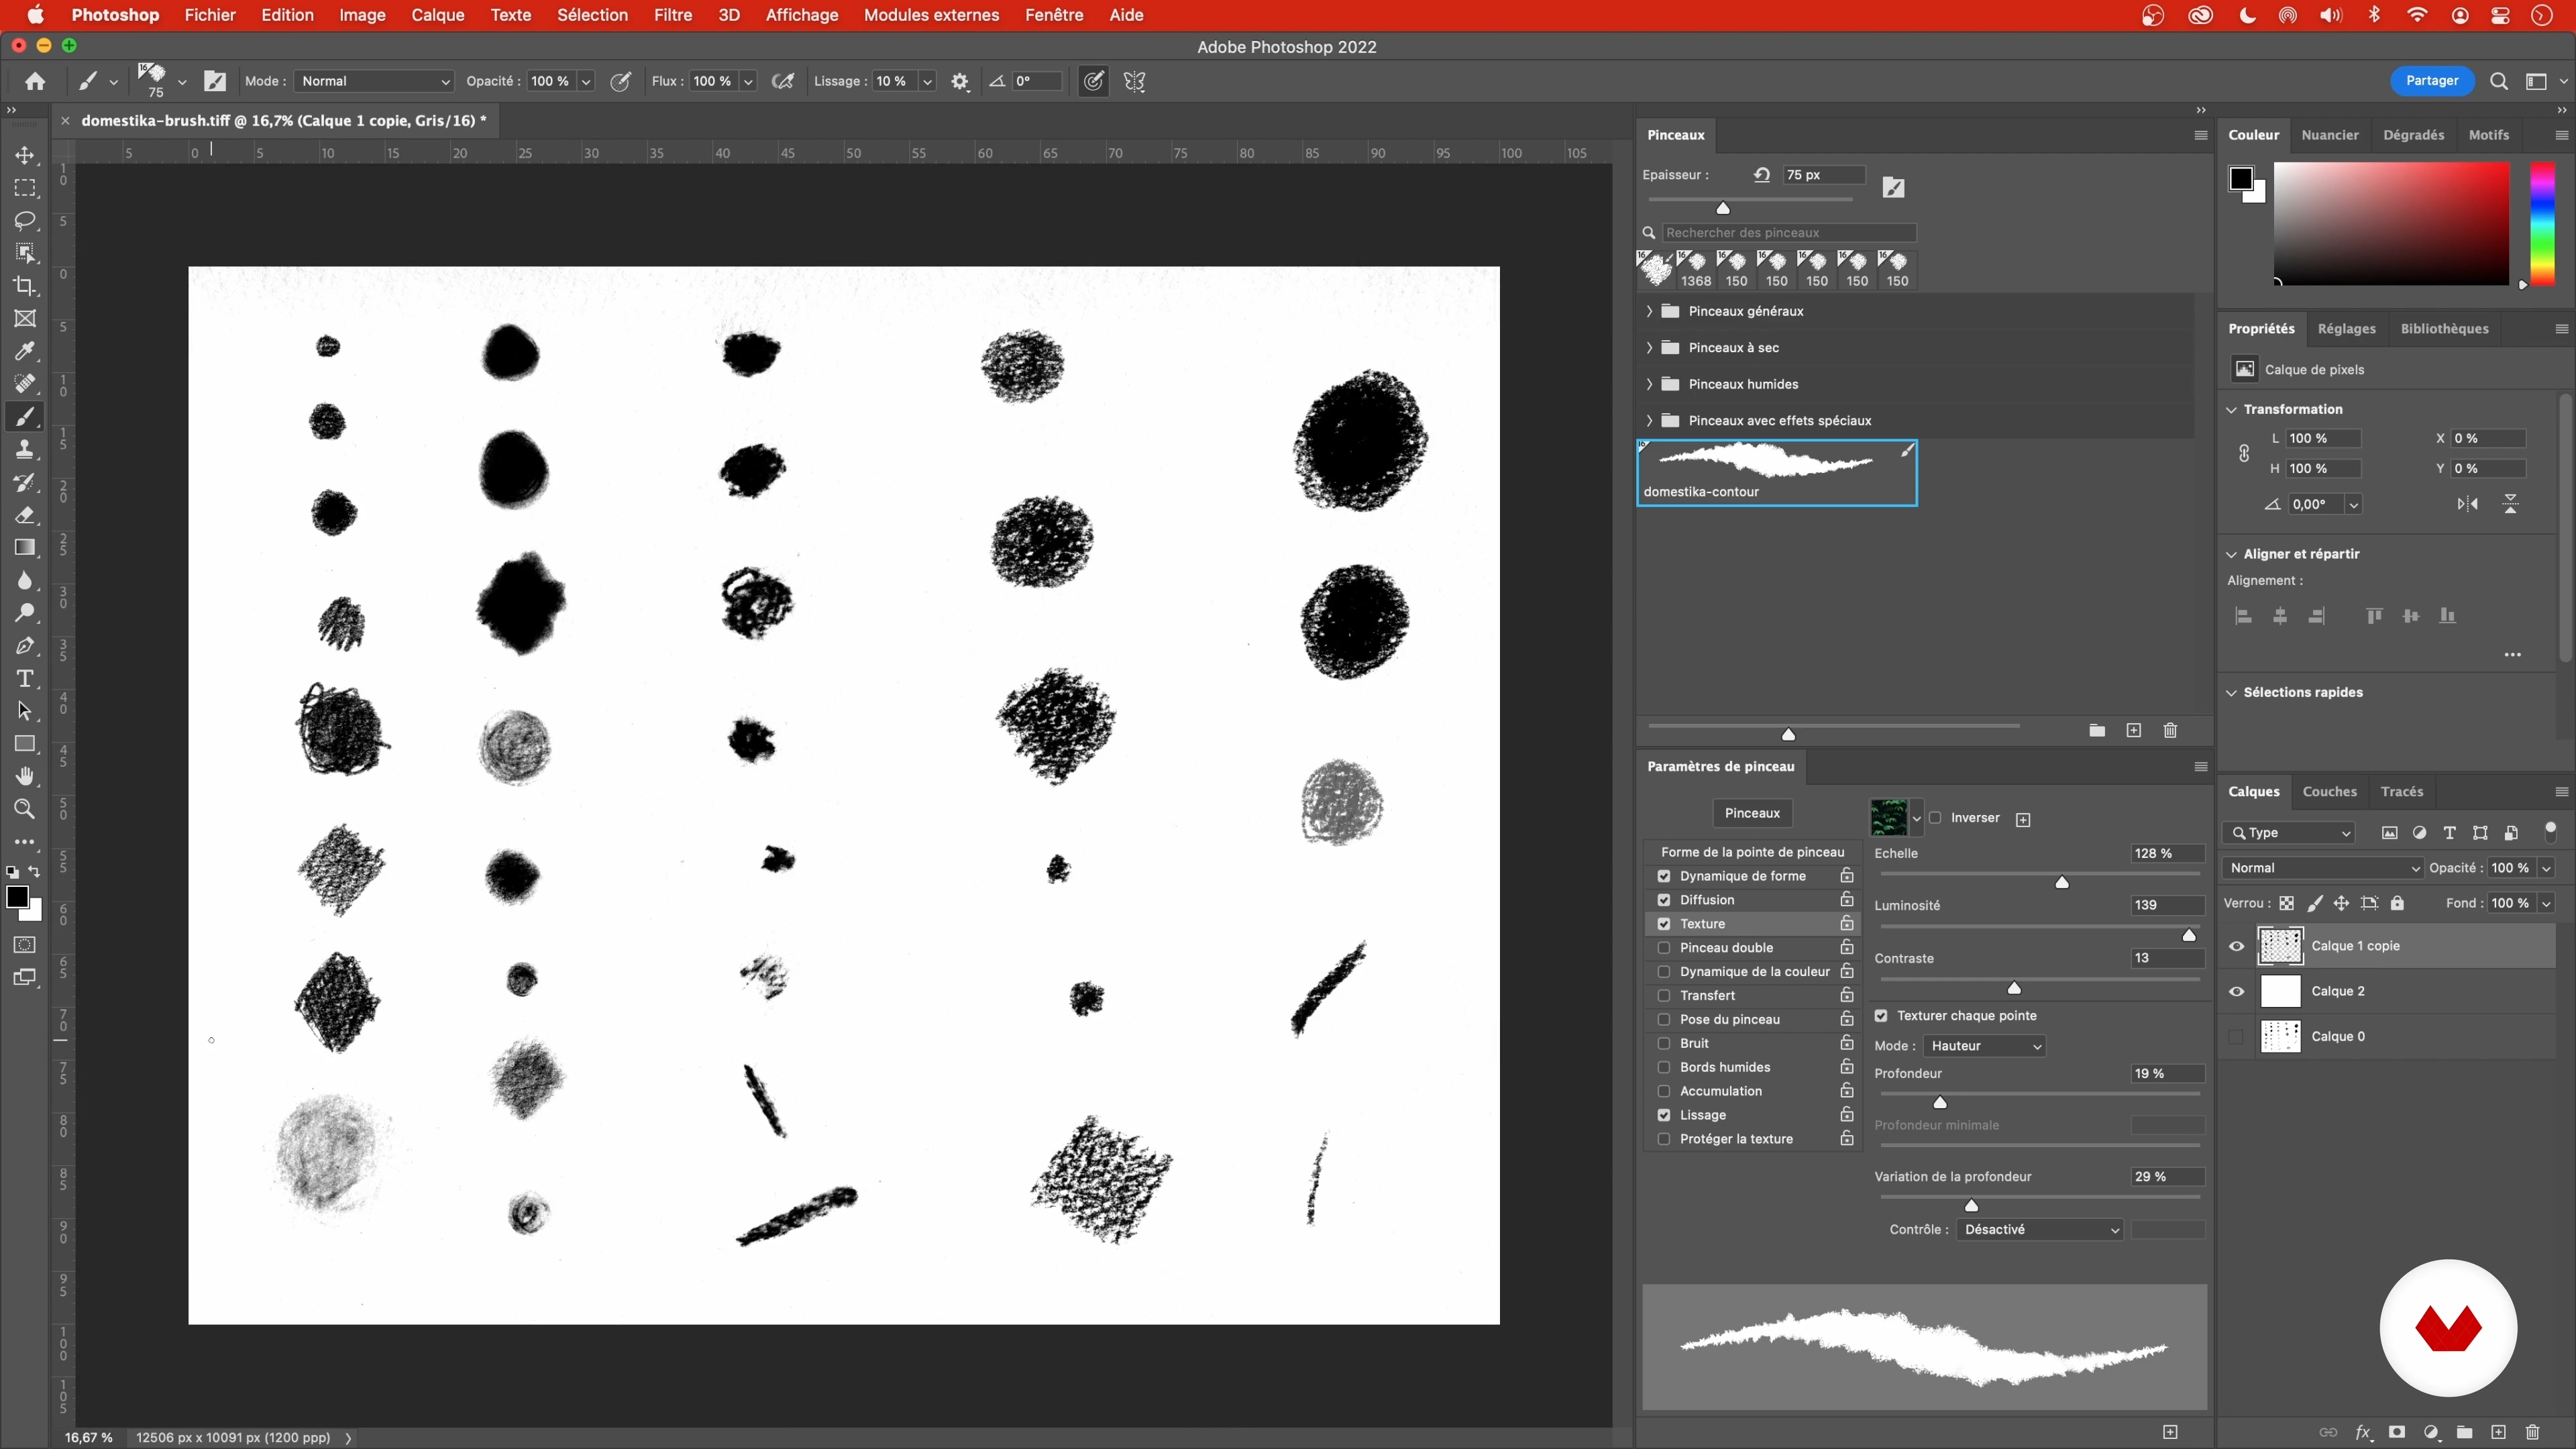Viewport: 2576px width, 1449px height.
Task: Select the Eraser tool
Action: [25, 515]
